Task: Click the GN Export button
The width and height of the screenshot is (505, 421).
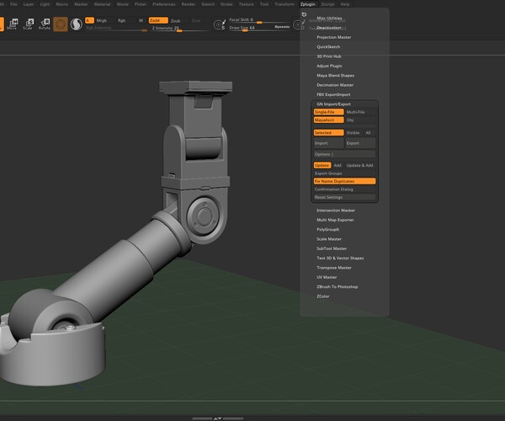Action: tap(360, 143)
